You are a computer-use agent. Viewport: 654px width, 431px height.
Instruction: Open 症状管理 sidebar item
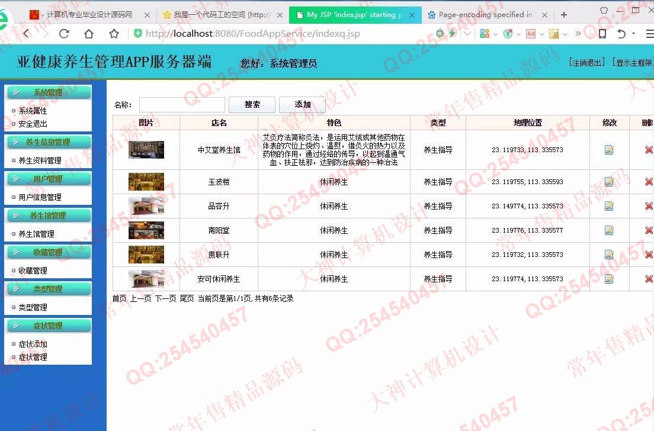pyautogui.click(x=33, y=357)
